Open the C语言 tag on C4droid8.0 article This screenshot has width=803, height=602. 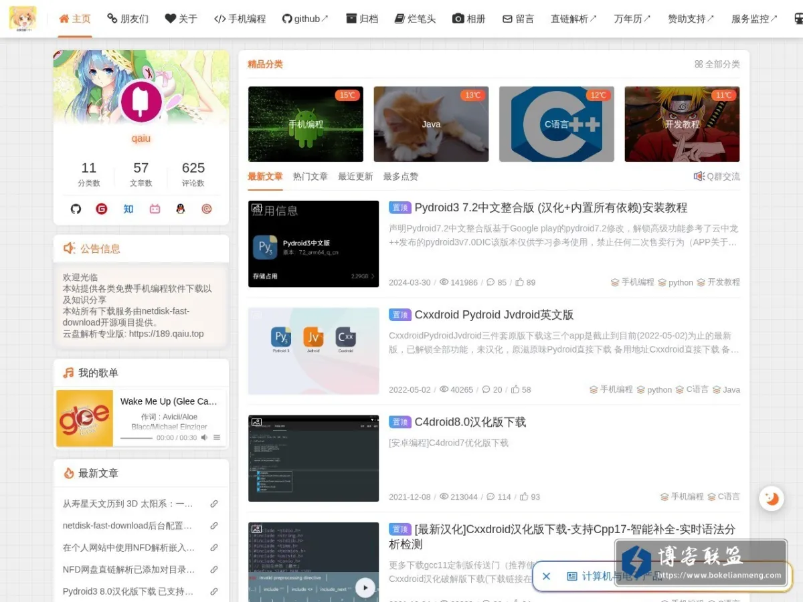click(x=724, y=497)
